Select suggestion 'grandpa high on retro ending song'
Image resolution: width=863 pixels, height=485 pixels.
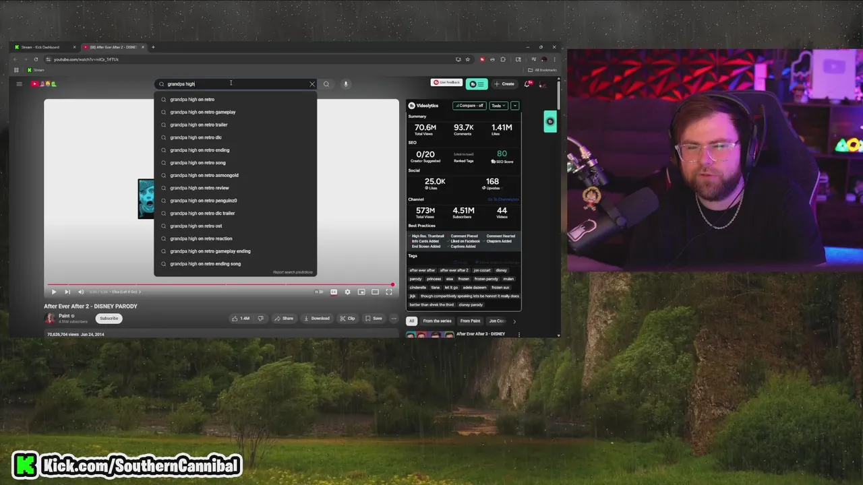click(x=235, y=264)
